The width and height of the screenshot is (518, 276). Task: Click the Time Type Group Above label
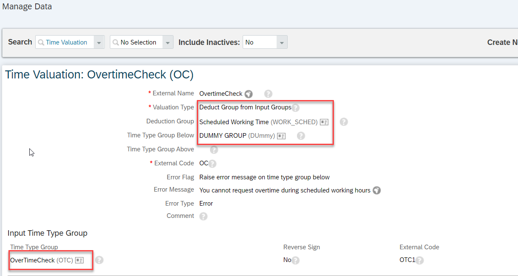pyautogui.click(x=160, y=149)
